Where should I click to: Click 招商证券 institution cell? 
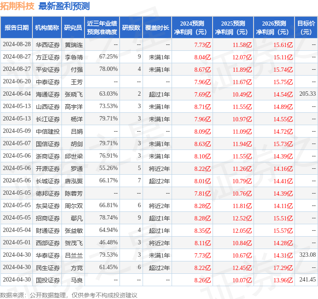48,218
